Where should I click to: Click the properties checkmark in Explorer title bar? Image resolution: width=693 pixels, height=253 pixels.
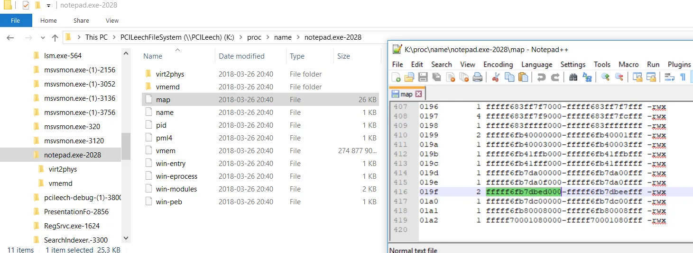click(26, 5)
